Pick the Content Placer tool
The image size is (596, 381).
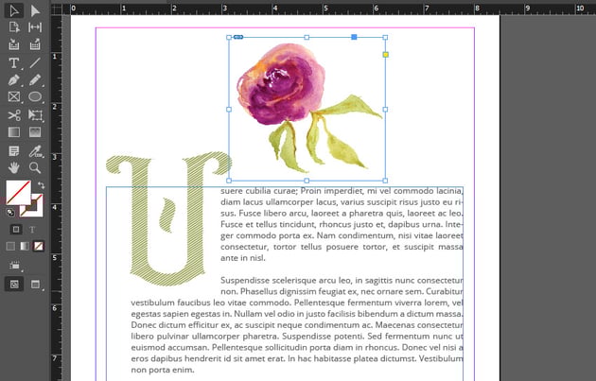click(35, 44)
